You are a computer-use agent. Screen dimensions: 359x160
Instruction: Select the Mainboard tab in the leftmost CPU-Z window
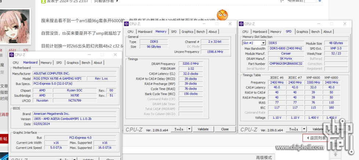click(30, 62)
